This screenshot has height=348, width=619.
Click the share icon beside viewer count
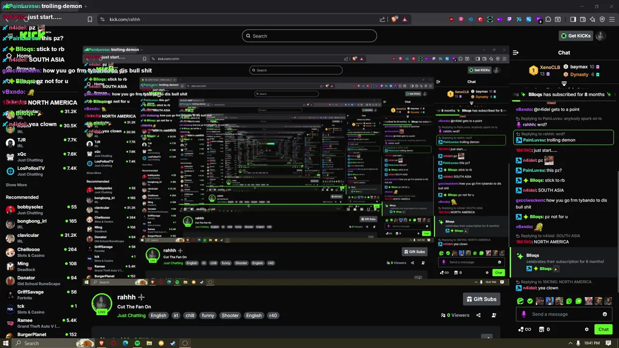tap(478, 315)
